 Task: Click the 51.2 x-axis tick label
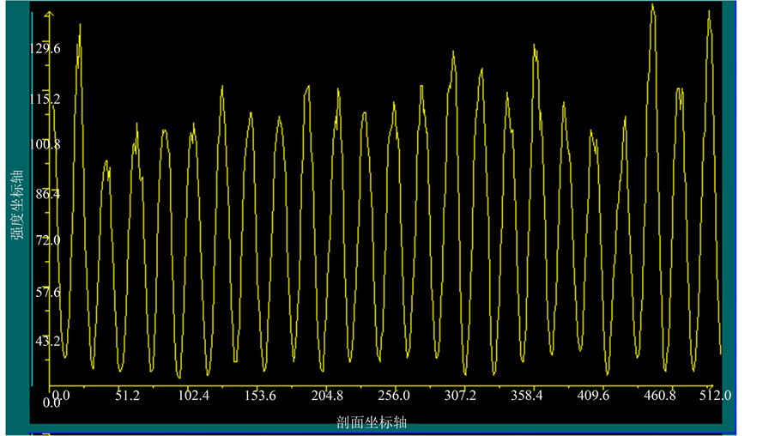point(127,396)
